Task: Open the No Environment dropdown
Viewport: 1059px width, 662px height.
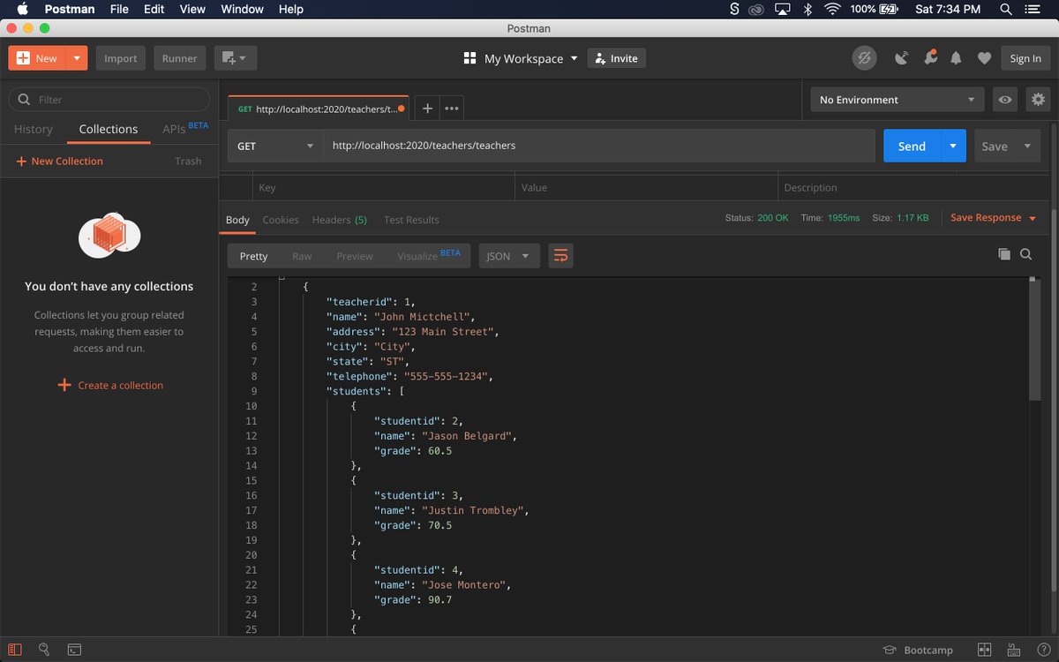Action: [898, 100]
